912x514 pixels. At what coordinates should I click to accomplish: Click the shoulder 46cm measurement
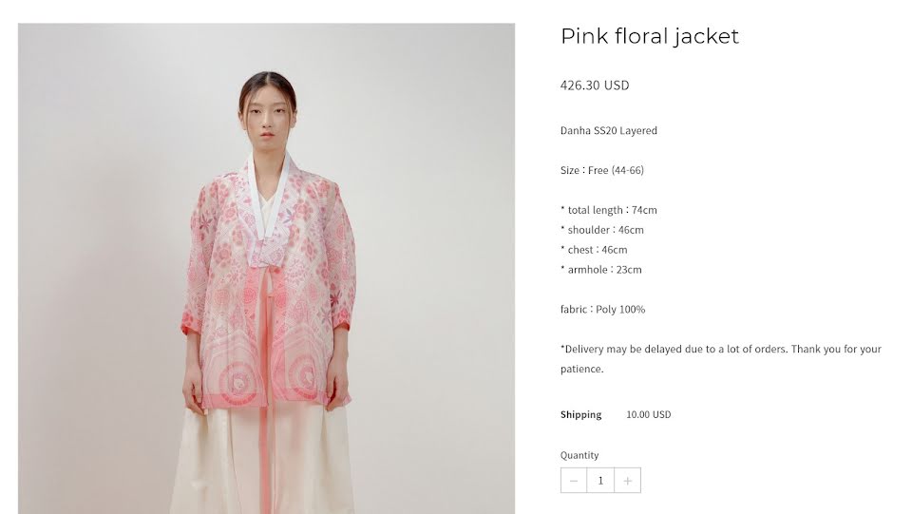(602, 230)
